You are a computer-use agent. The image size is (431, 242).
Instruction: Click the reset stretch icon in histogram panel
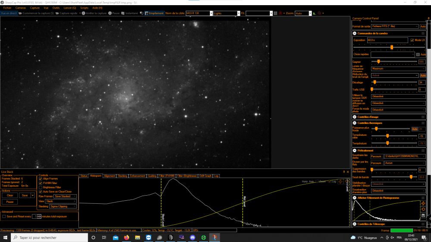tap(423, 209)
